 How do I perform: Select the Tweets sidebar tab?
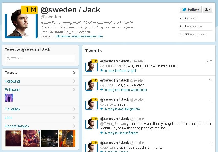click(x=40, y=73)
